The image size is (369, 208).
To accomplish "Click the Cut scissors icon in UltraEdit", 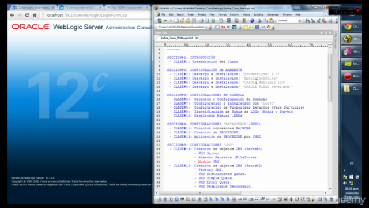I will tap(260, 21).
